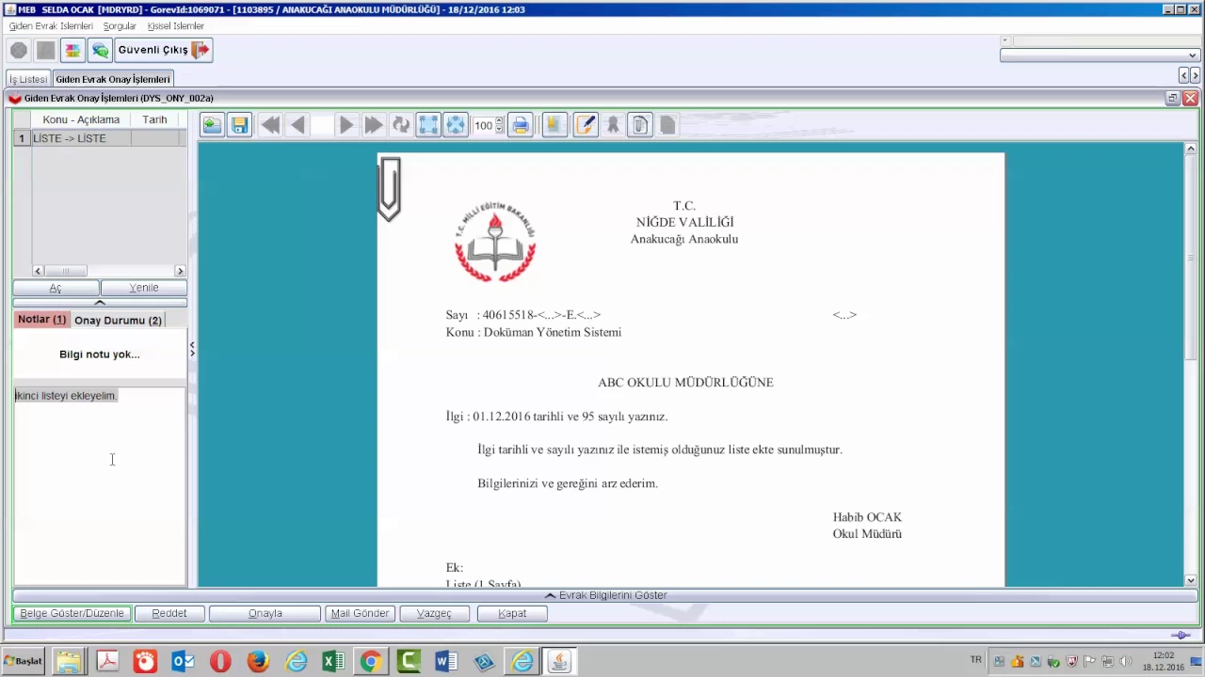
Task: Click the colorful stacked layers icon
Action: click(72, 50)
